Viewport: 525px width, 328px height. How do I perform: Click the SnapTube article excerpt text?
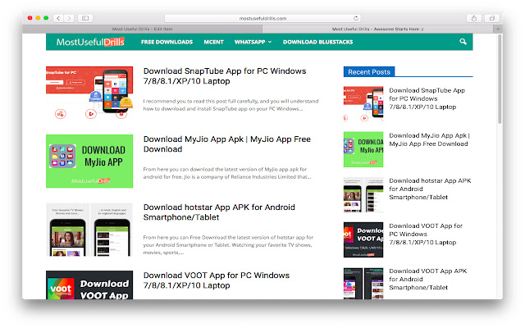[231, 105]
